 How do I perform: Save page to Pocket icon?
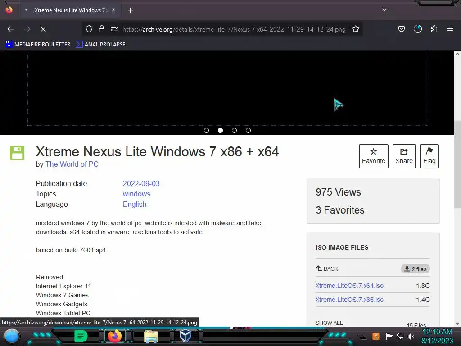(x=401, y=29)
